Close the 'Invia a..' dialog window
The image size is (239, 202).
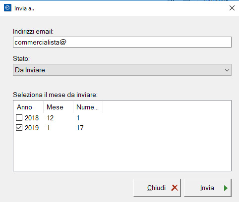(x=232, y=8)
